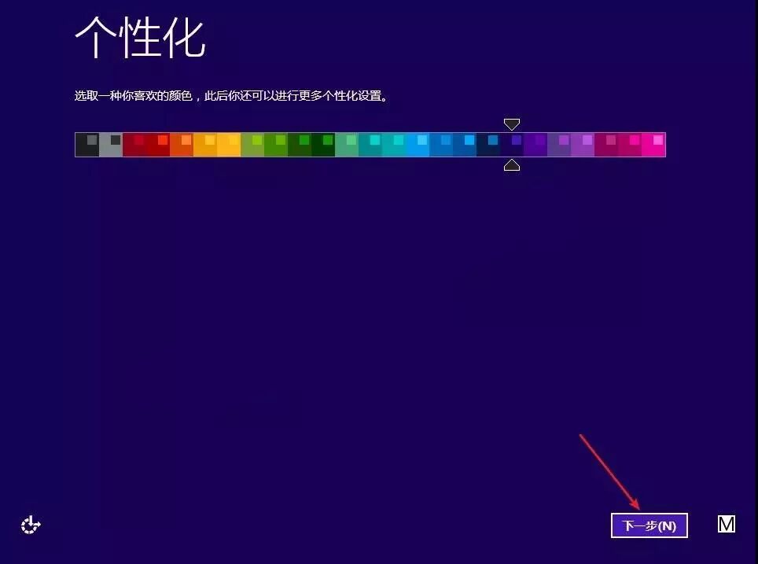
Task: Click the 下一步(N) button
Action: coord(649,525)
